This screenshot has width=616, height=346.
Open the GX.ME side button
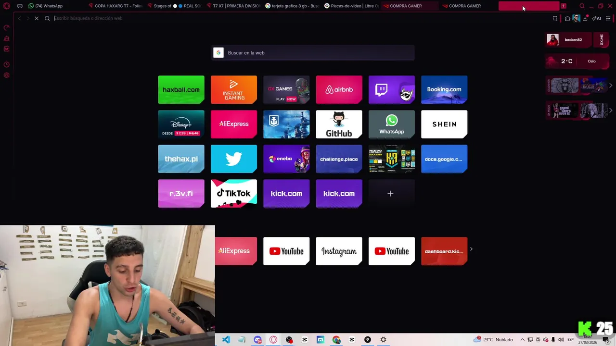point(602,40)
